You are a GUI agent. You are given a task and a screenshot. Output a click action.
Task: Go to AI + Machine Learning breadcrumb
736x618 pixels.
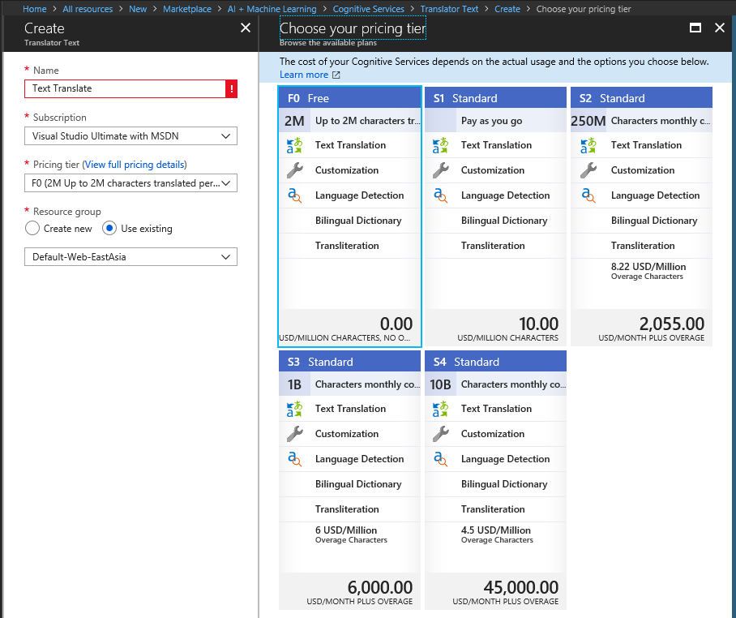[272, 9]
